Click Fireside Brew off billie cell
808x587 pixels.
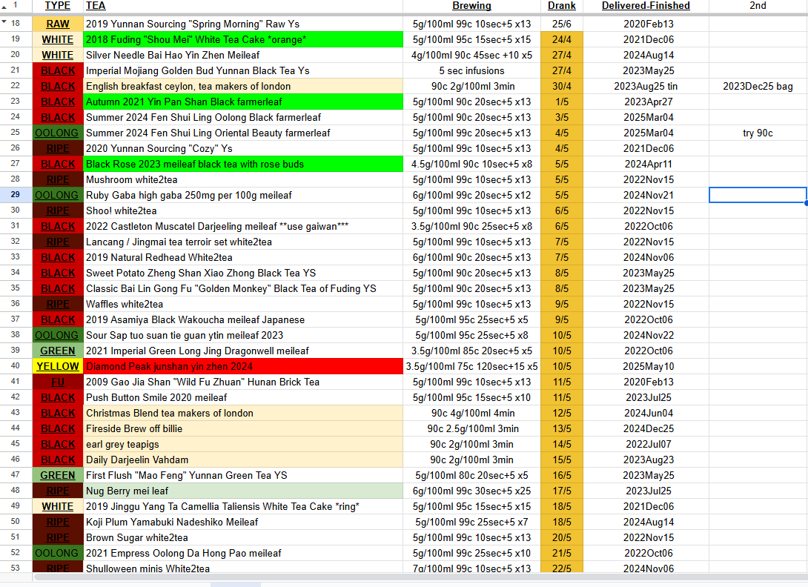(x=243, y=428)
